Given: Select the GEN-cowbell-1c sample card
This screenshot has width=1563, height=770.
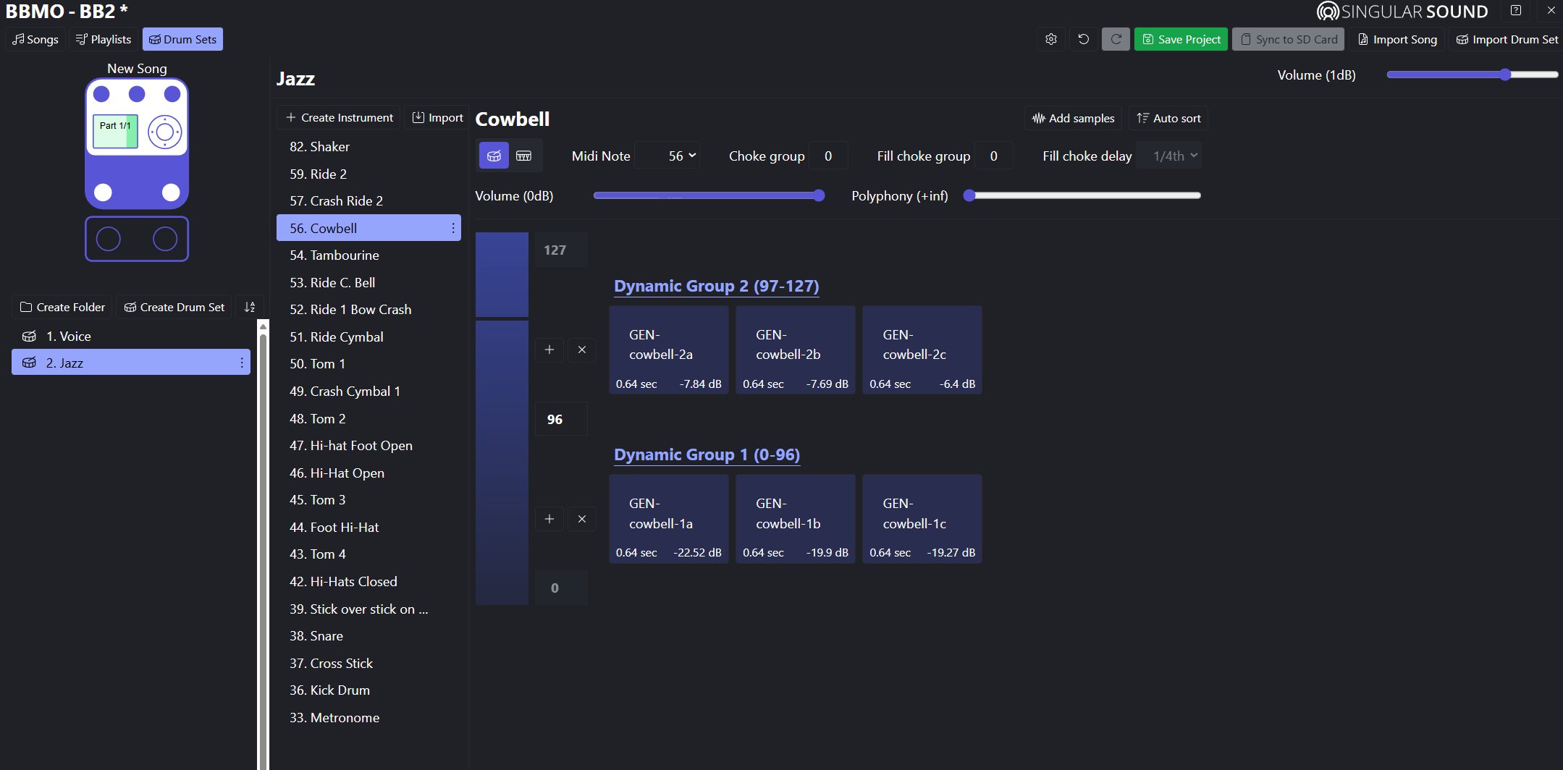Looking at the screenshot, I should pos(922,519).
